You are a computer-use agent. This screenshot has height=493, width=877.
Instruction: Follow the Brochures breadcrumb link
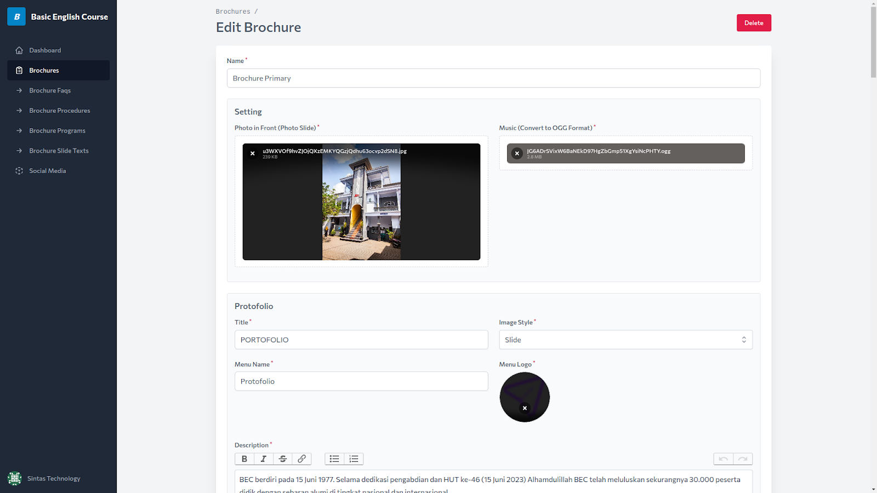tap(233, 12)
